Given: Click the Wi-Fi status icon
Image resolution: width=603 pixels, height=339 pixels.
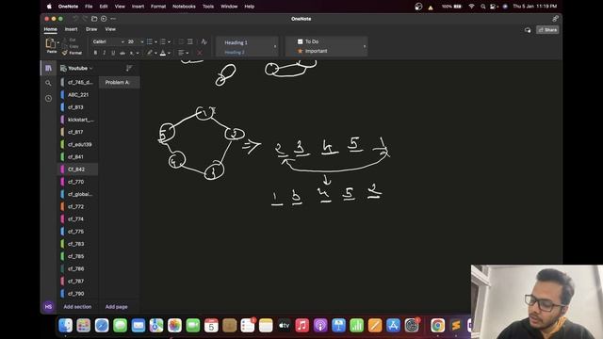Looking at the screenshot, I should point(471,7).
